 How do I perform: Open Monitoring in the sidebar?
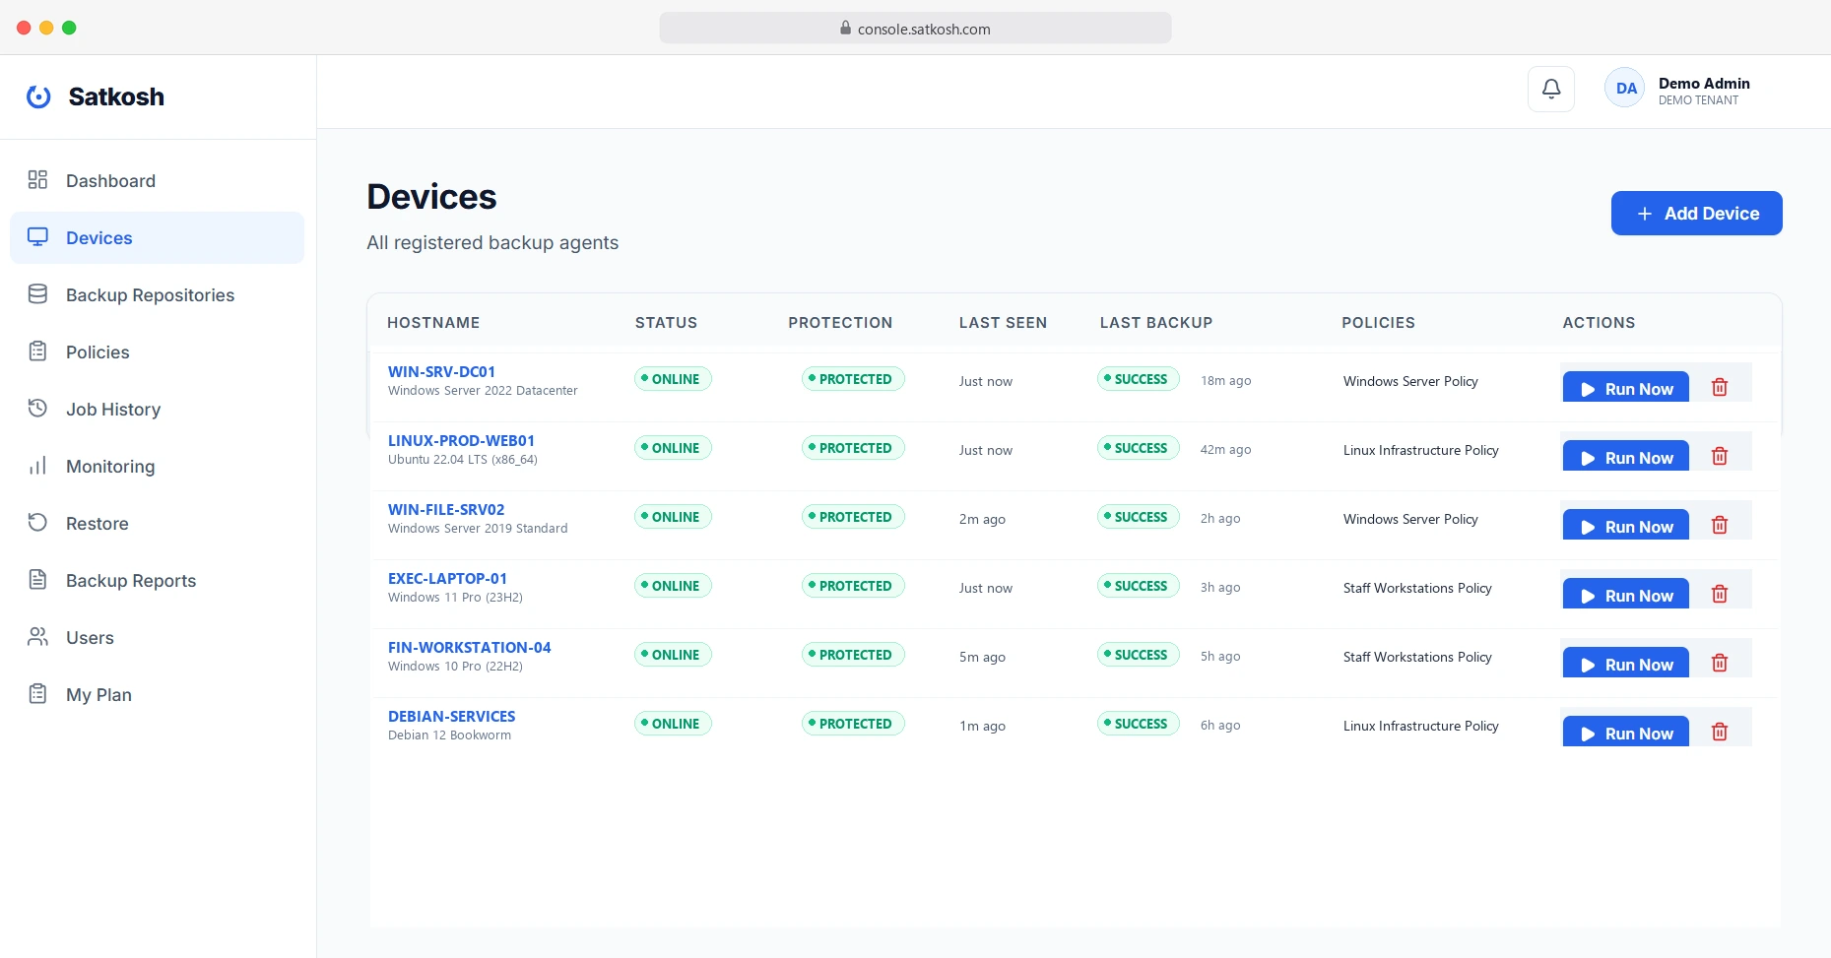[x=157, y=466]
